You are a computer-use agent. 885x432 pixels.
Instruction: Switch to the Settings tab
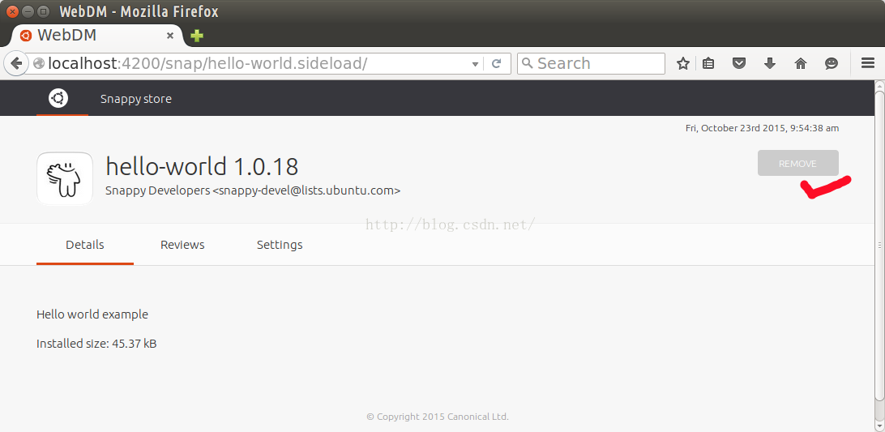280,245
